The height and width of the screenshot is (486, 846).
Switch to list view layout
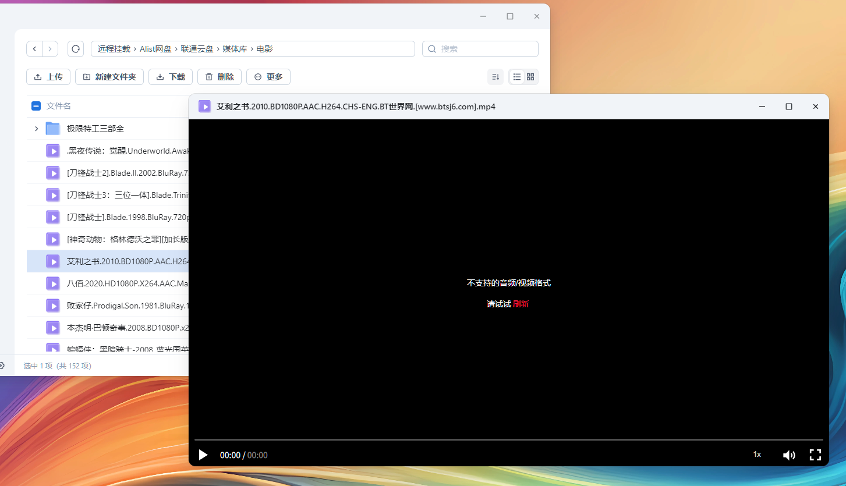(x=516, y=77)
